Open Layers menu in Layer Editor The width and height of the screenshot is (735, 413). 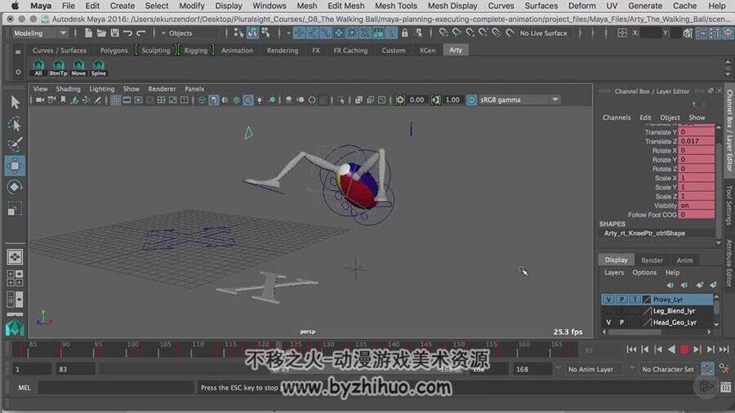pyautogui.click(x=613, y=273)
